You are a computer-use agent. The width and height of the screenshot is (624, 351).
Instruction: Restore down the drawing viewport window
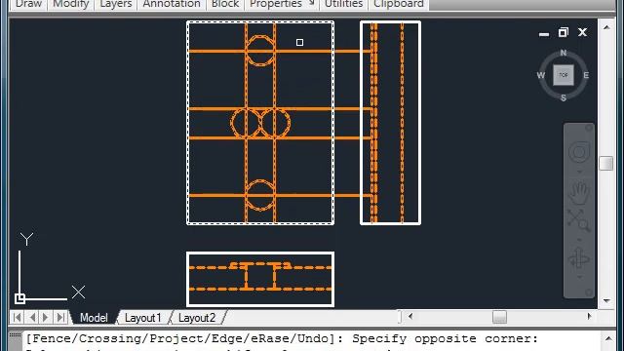(x=564, y=32)
